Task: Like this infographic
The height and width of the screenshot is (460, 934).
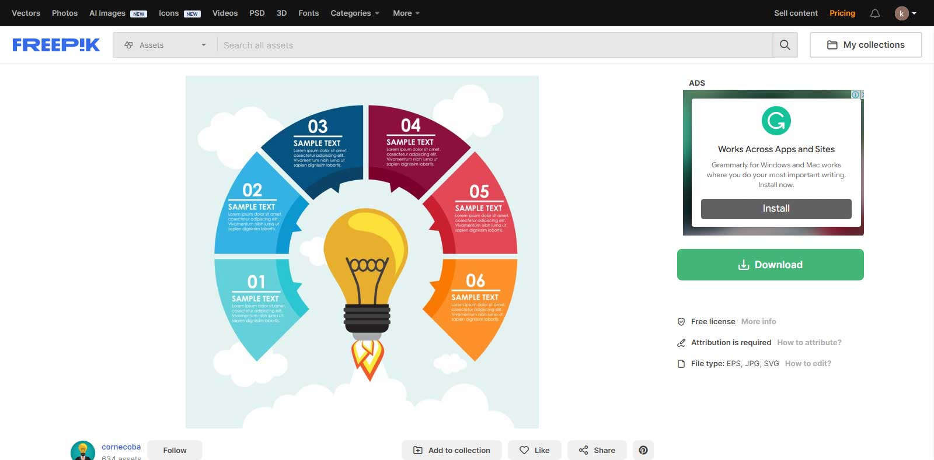Action: coord(534,450)
